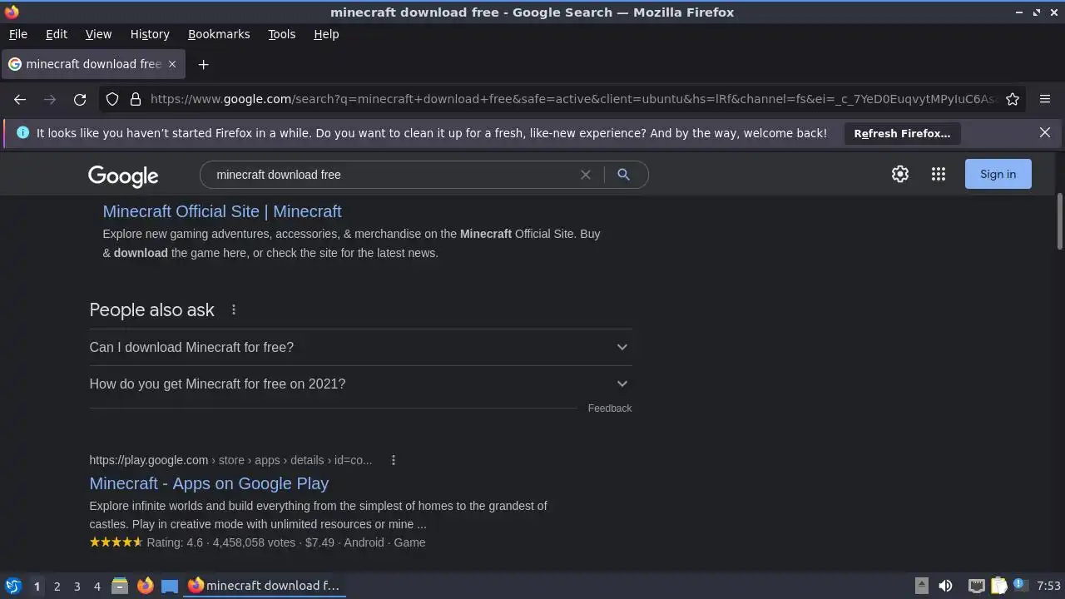
Task: Open a new tab with plus
Action: 203,64
